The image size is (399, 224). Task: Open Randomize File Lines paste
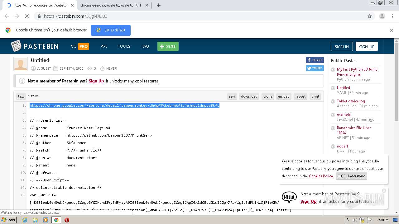[354, 130]
